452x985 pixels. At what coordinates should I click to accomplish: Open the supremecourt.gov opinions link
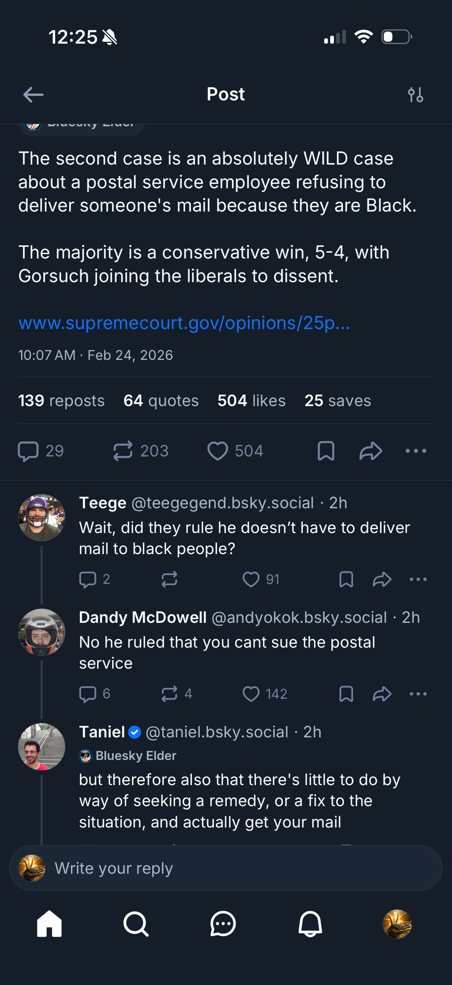[x=184, y=323]
